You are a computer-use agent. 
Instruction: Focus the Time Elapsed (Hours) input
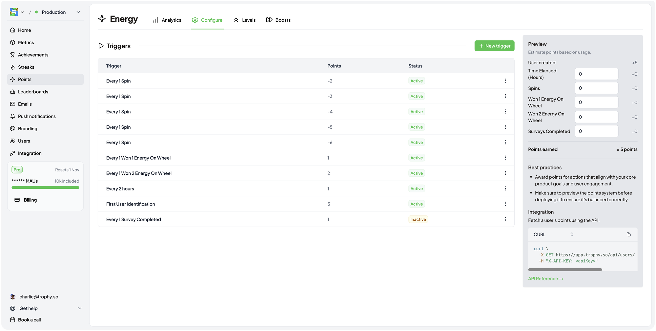[596, 74]
